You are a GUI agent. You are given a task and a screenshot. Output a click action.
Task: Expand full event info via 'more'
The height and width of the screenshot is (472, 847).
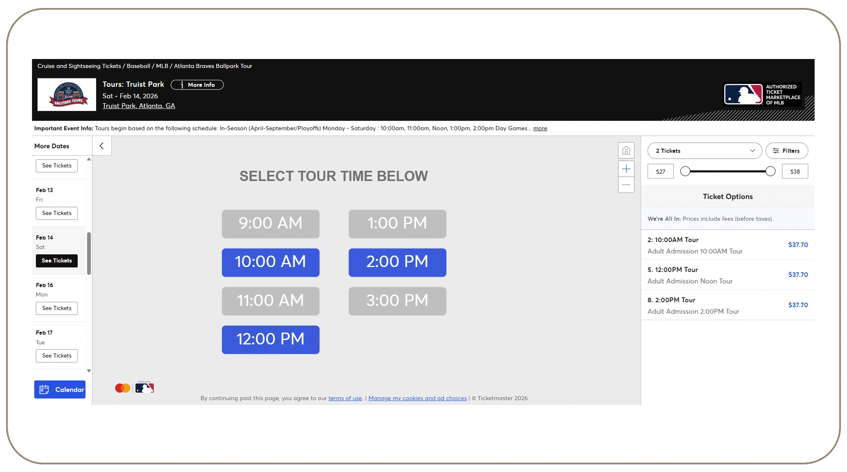pyautogui.click(x=540, y=128)
